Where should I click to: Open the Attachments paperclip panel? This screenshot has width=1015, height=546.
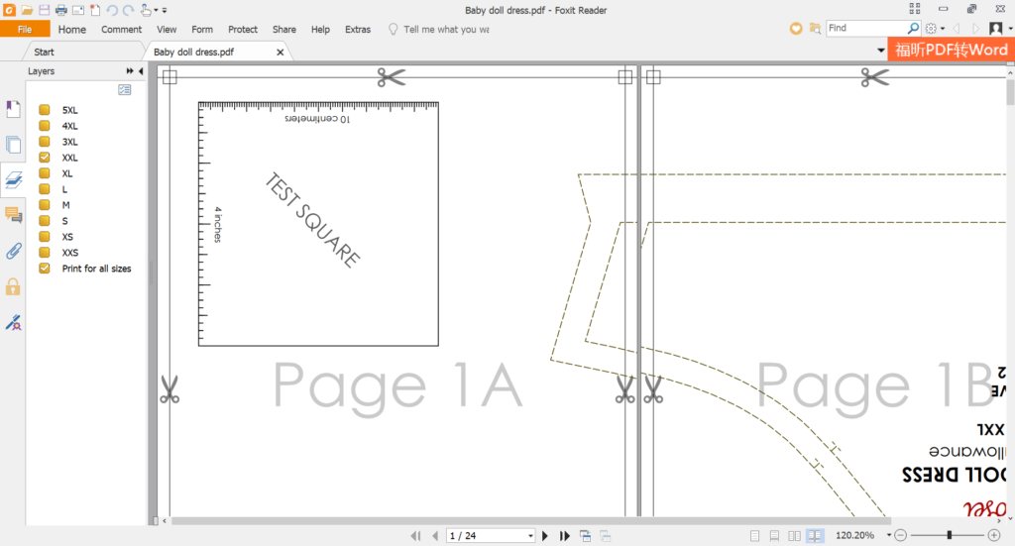point(14,251)
